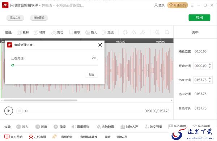Apply the 浅出 fade-out effect
The width and height of the screenshot is (217, 141).
click(x=41, y=127)
